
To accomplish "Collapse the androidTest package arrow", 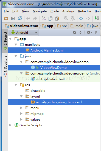I will tap(21, 73).
